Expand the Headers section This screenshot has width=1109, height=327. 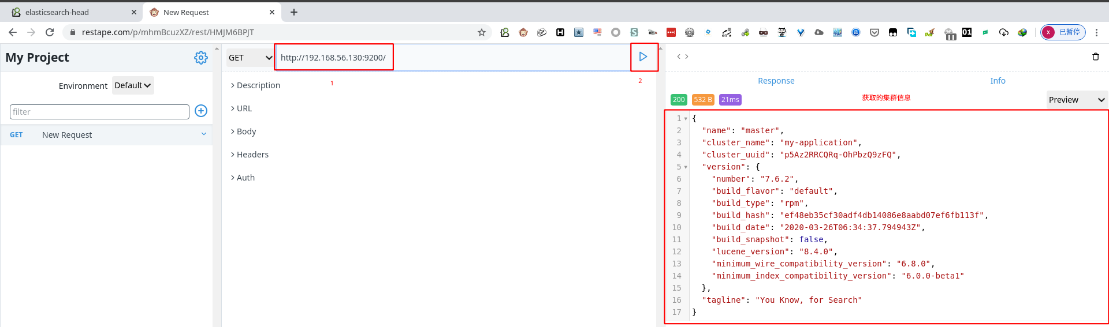[250, 155]
